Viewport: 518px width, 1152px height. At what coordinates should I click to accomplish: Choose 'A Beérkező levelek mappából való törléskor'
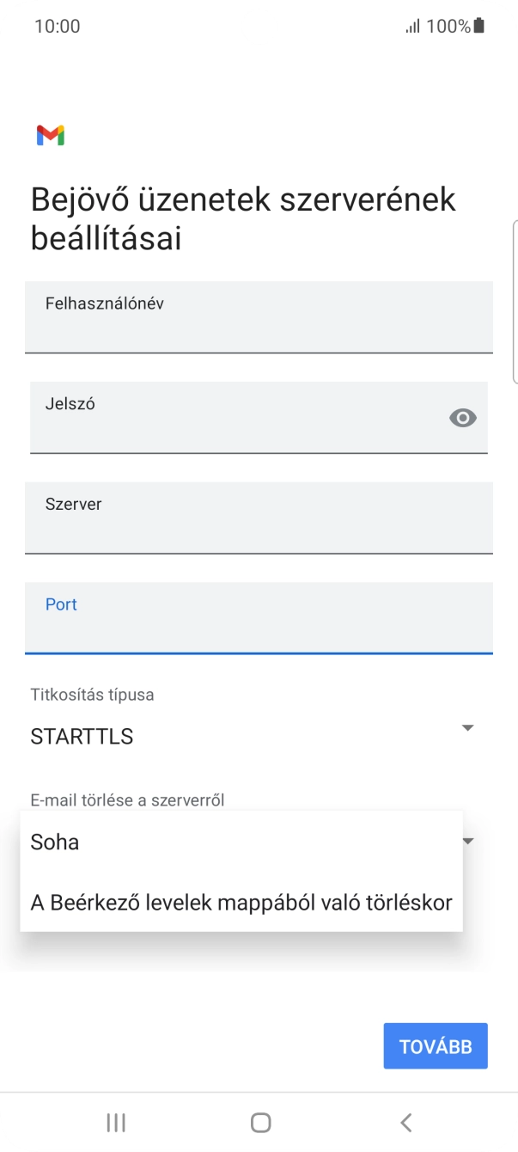tap(240, 903)
